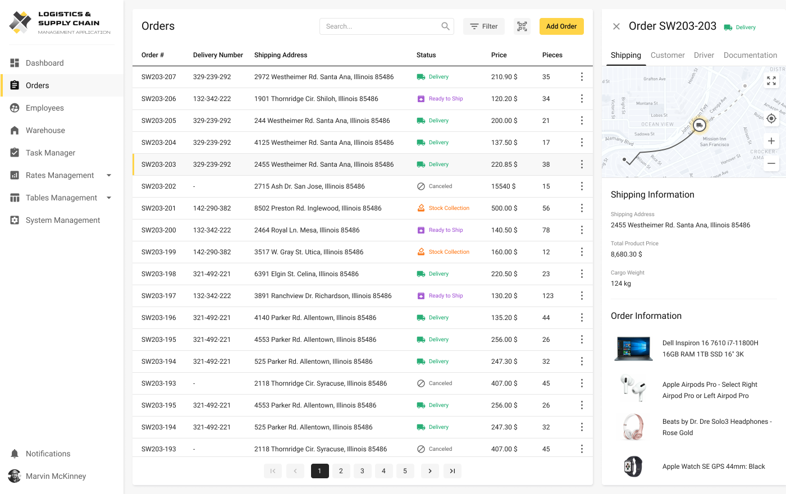The width and height of the screenshot is (786, 494).
Task: Expand the map to fullscreen
Action: coord(771,81)
